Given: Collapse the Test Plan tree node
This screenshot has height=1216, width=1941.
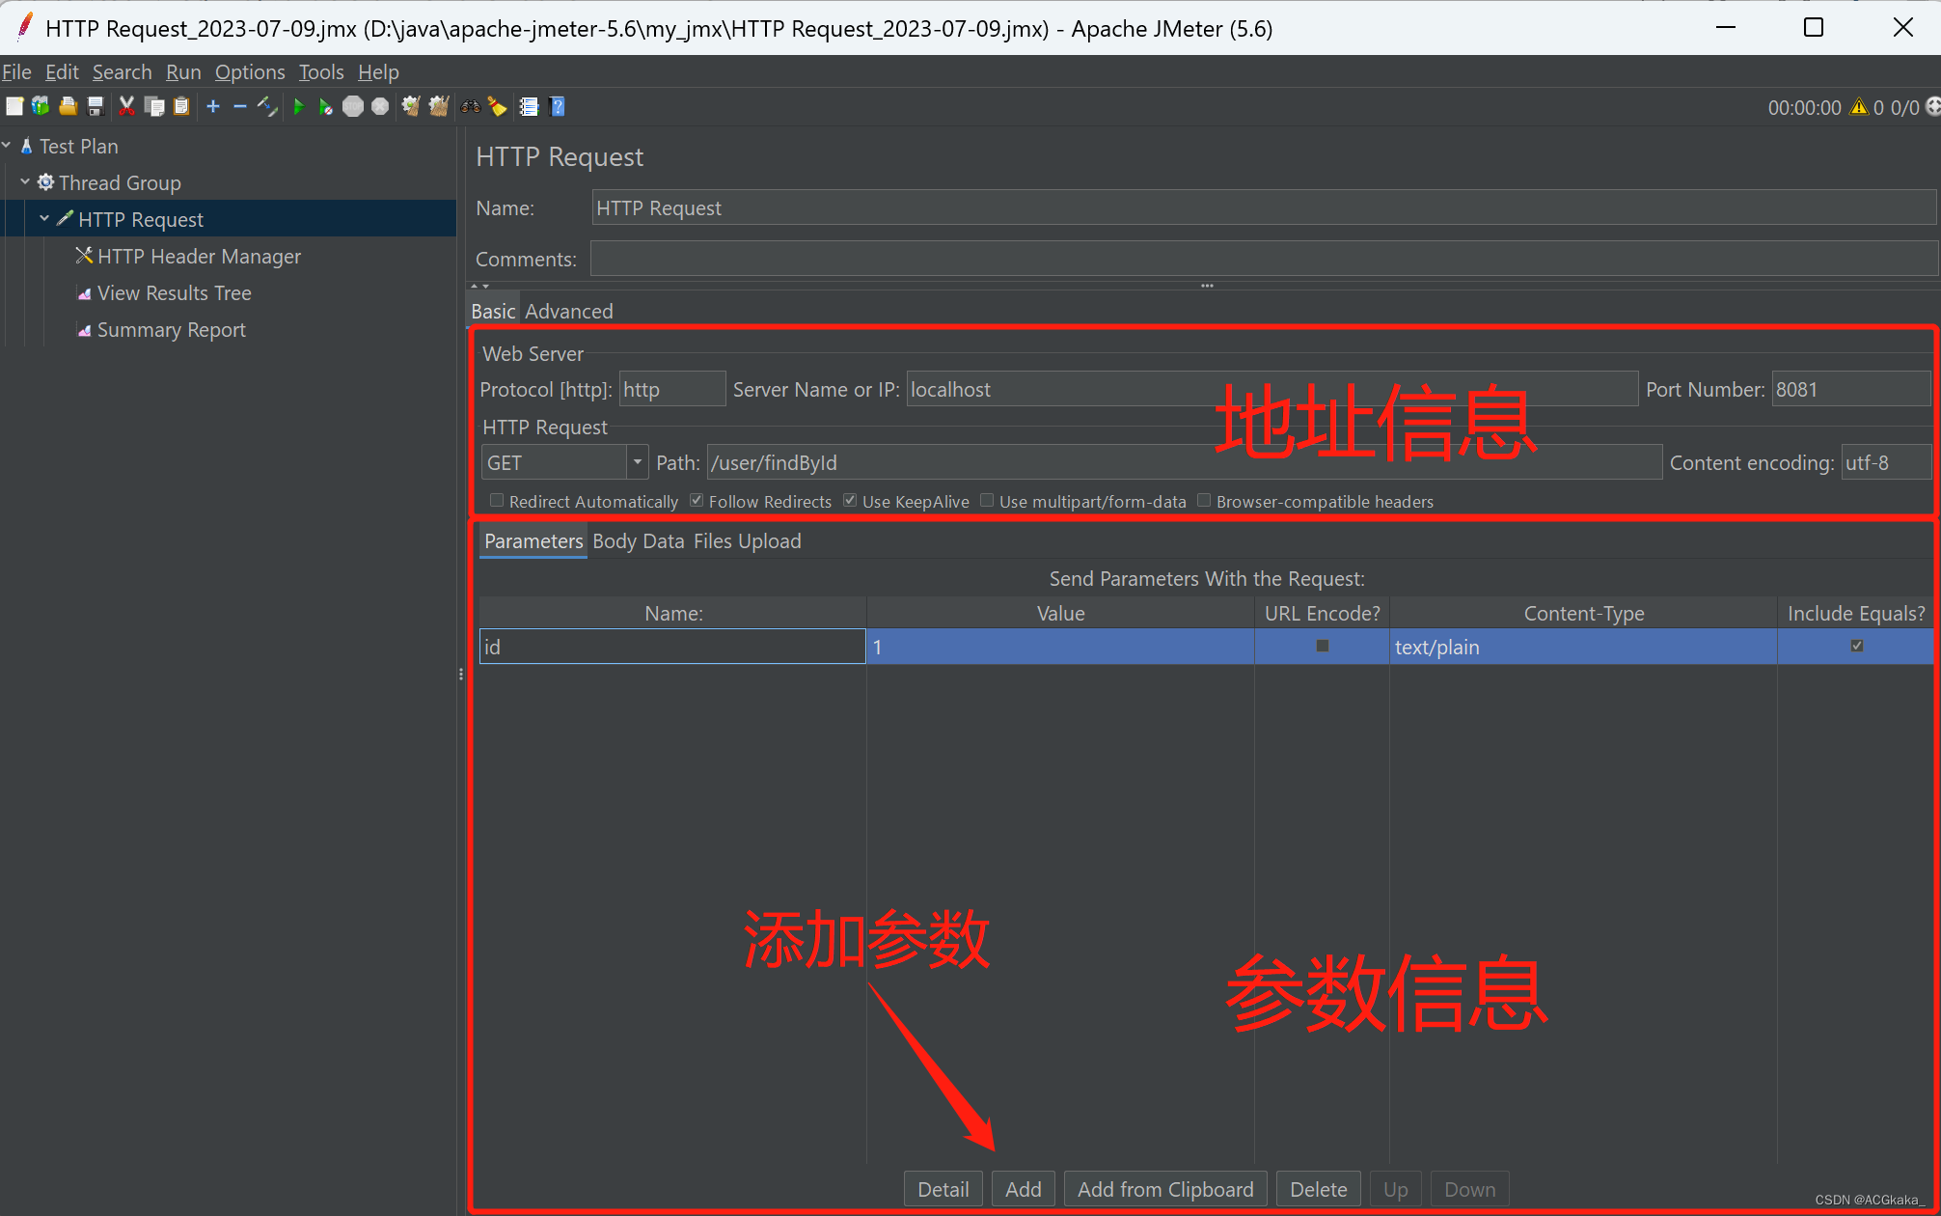Looking at the screenshot, I should (7, 145).
